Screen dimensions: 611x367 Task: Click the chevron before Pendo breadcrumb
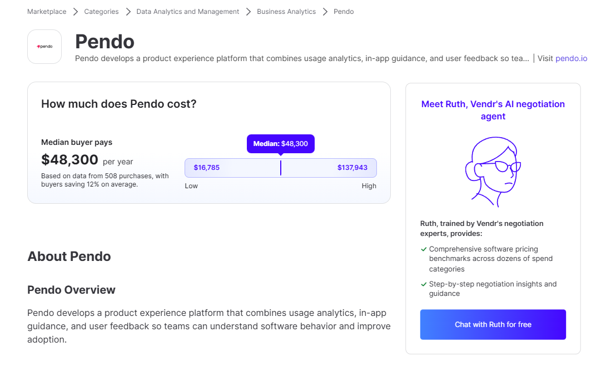click(325, 12)
